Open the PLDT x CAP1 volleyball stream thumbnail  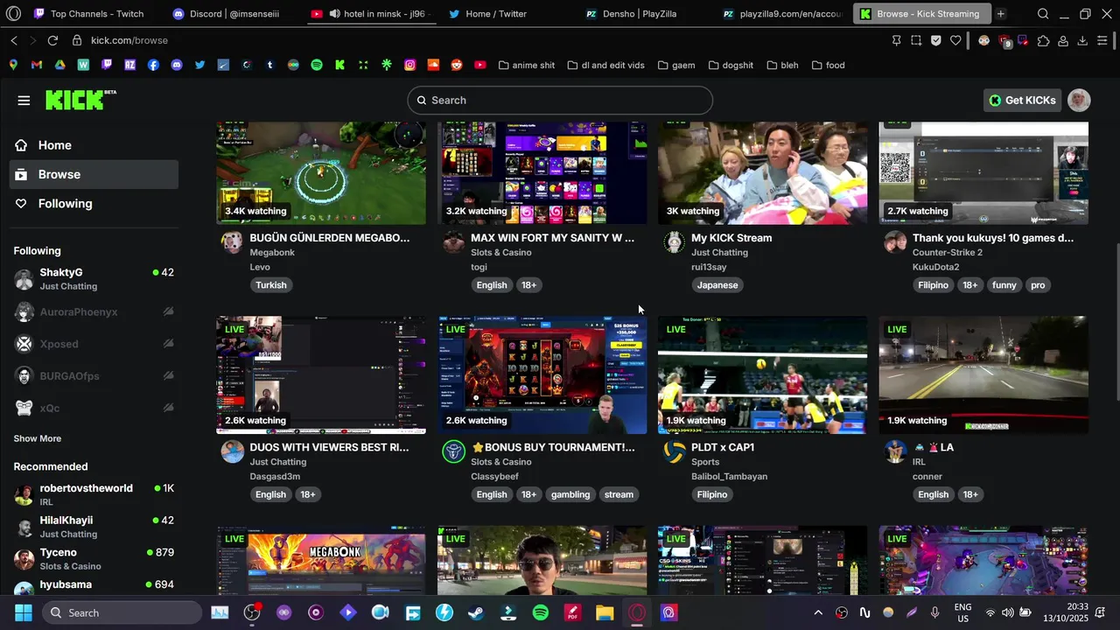pyautogui.click(x=762, y=374)
